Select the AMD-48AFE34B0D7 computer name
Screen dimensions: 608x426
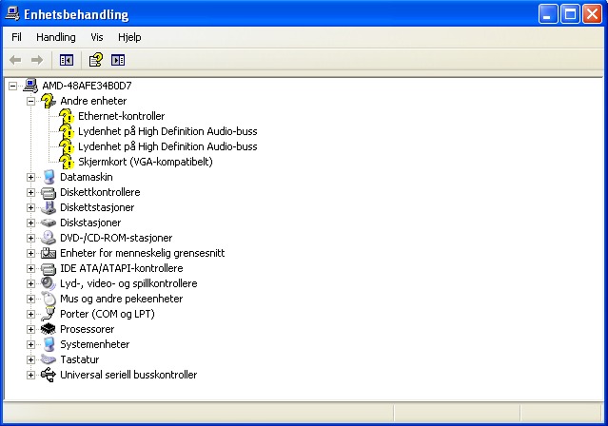point(87,86)
